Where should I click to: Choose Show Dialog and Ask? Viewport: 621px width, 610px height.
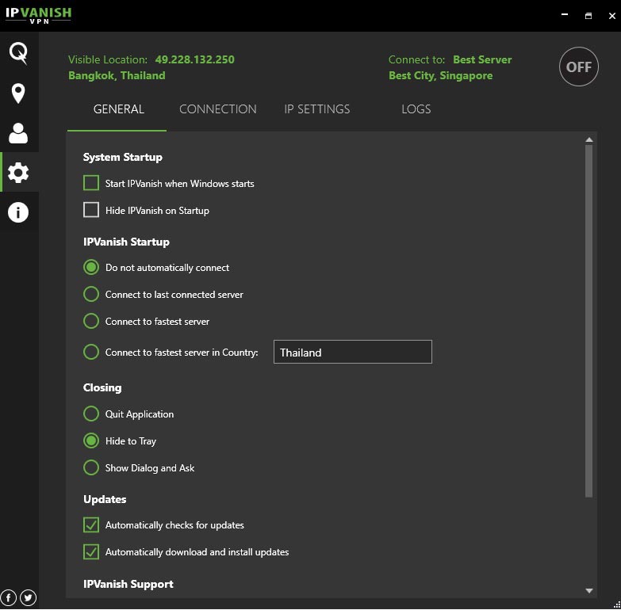tap(91, 467)
